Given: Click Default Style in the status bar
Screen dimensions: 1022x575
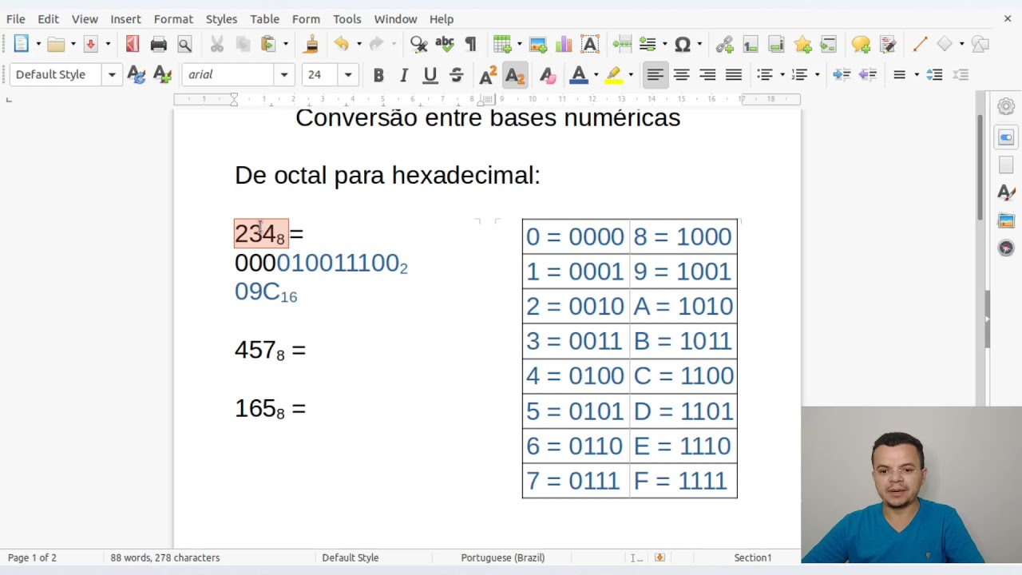Looking at the screenshot, I should point(350,557).
